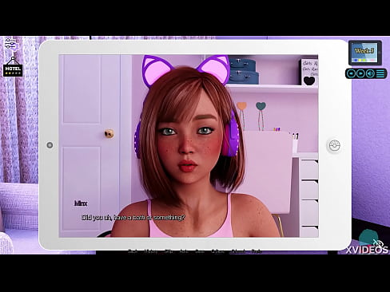Toggle Skip in the quick menu
The height and width of the screenshot is (292, 390).
pos(168,251)
